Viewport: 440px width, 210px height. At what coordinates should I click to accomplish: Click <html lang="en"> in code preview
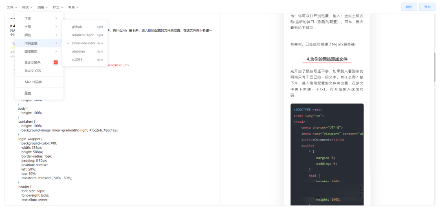(x=309, y=115)
